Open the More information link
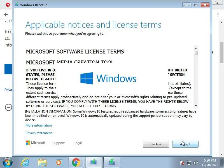Image resolution: width=224 pixels, height=168 pixels. coord(39,125)
